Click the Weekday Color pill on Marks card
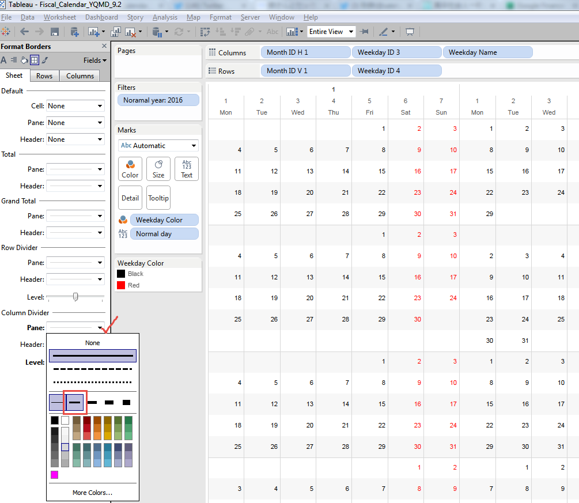This screenshot has width=579, height=503. (164, 220)
